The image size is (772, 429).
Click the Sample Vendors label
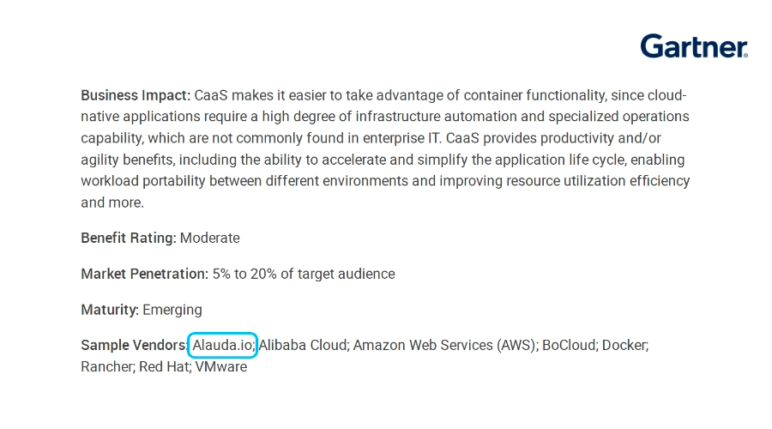(x=133, y=345)
